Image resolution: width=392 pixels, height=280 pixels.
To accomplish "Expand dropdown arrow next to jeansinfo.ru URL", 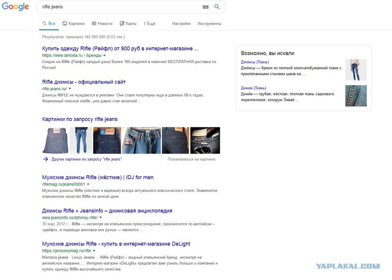I will coord(101,217).
